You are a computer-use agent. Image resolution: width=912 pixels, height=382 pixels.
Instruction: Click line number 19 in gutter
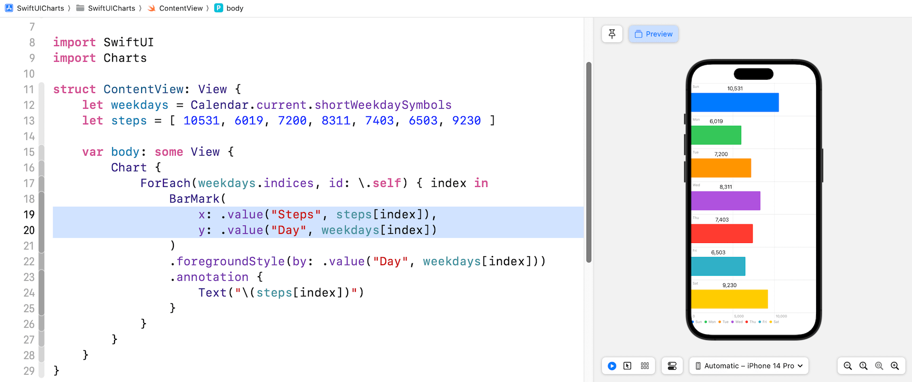click(29, 214)
